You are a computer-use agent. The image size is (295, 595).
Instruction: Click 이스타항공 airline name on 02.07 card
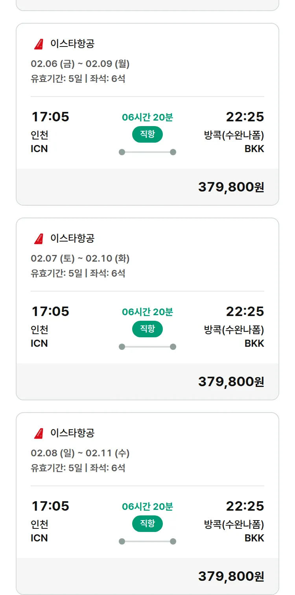[72, 238]
